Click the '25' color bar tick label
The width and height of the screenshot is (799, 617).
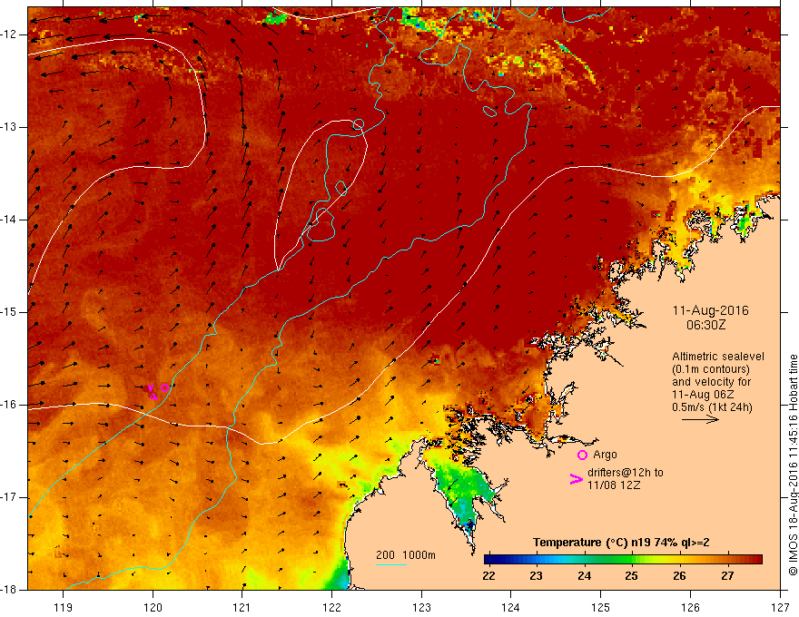click(631, 576)
